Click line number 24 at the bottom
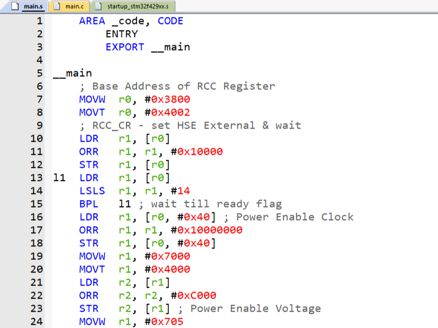Image resolution: width=438 pixels, height=328 pixels. (36, 321)
